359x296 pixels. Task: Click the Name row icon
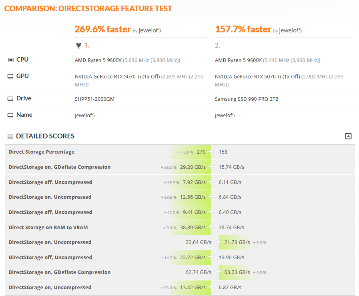[10, 115]
